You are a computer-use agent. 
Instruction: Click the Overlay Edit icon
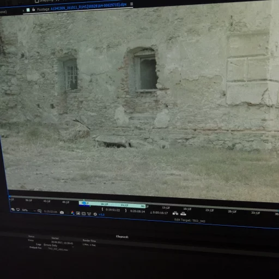coord(183,214)
